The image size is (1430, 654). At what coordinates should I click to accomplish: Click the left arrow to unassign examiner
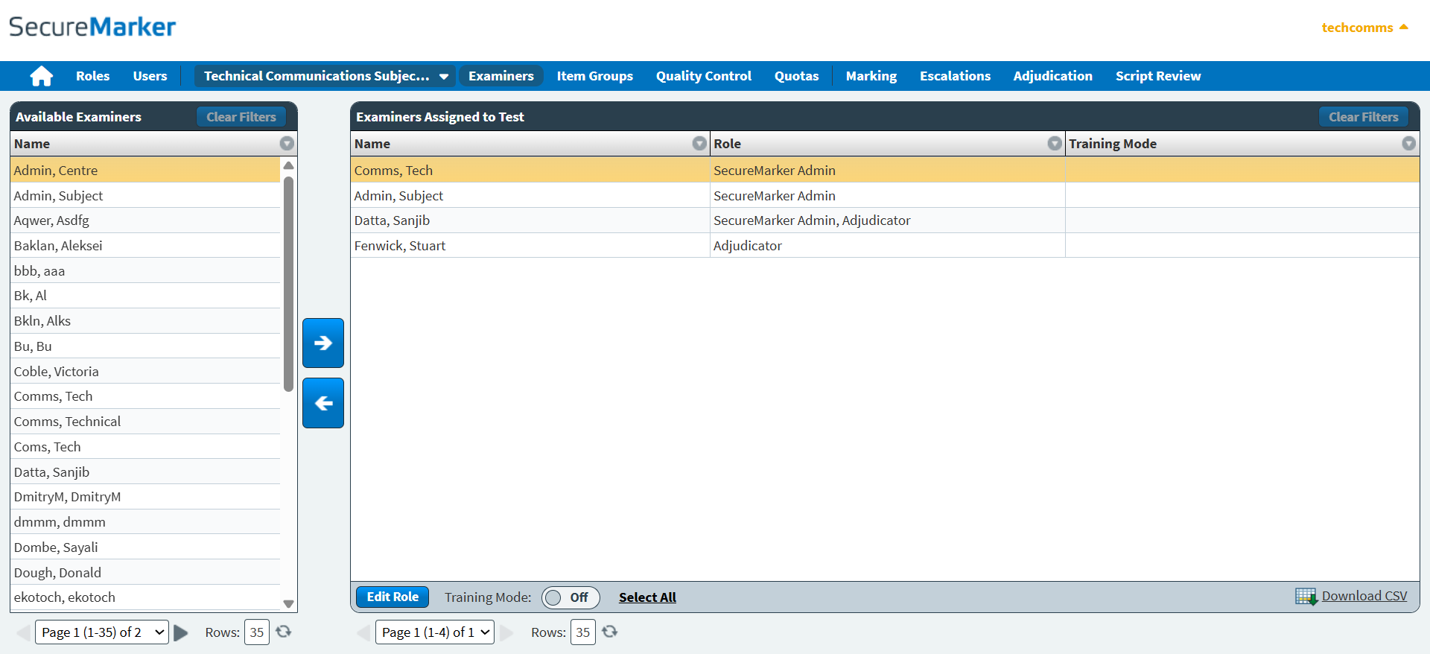coord(323,403)
